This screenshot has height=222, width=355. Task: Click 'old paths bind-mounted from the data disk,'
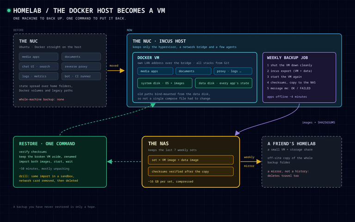pyautogui.click(x=174, y=94)
